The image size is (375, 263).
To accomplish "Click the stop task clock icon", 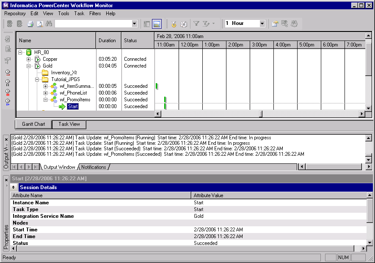I will (x=8, y=92).
